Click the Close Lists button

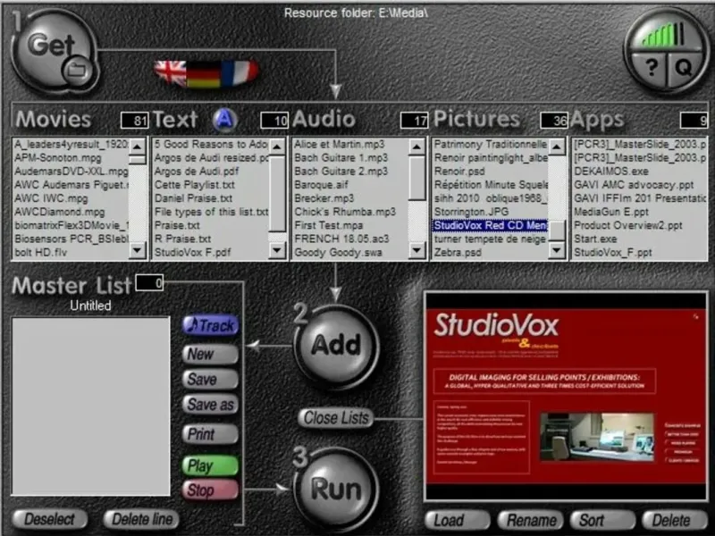point(336,417)
